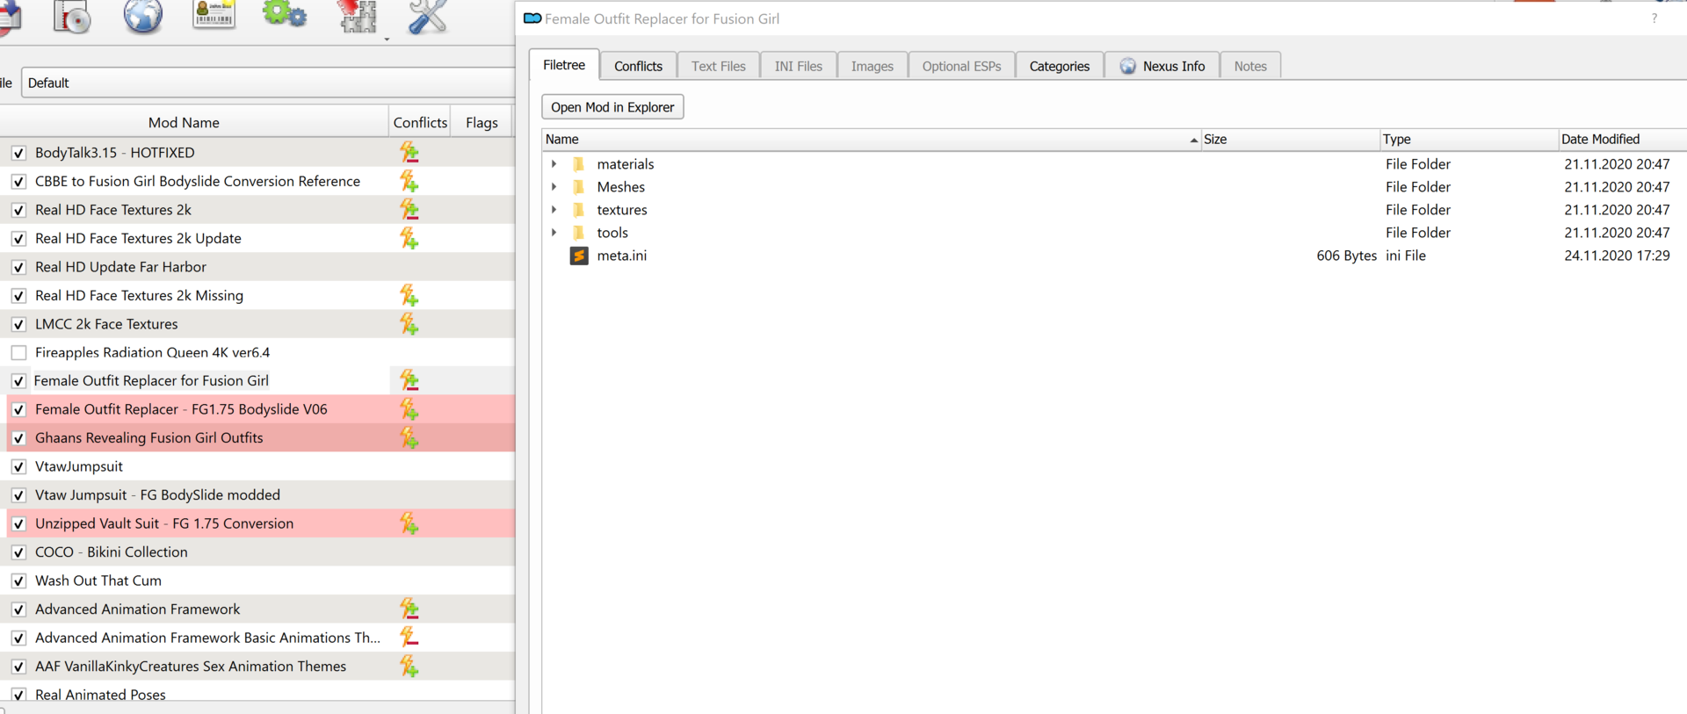Select Ghaans Revealing Fusion Girl Outfits mod
The height and width of the screenshot is (714, 1687).
(149, 437)
